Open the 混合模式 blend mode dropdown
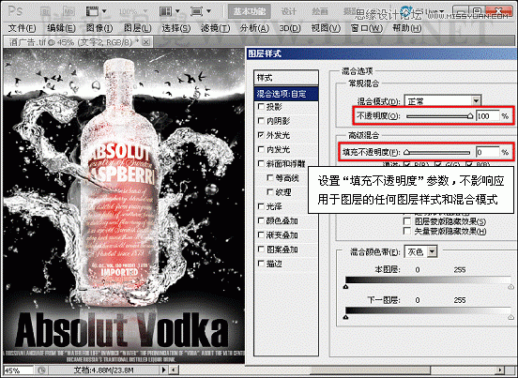Viewport: 518px width, 378px height. click(x=443, y=100)
